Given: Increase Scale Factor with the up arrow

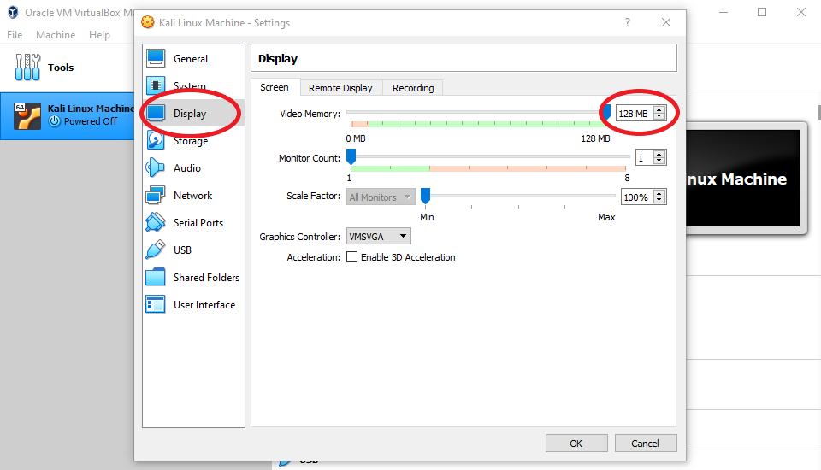Looking at the screenshot, I should click(659, 194).
